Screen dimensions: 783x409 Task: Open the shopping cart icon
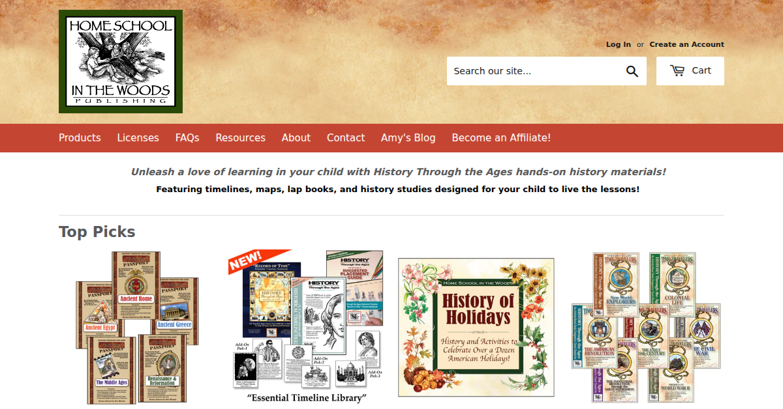[x=677, y=70]
